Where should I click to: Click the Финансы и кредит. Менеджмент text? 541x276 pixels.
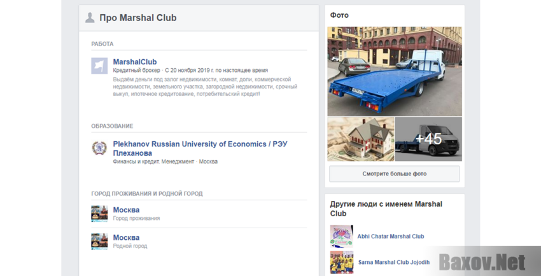click(153, 162)
